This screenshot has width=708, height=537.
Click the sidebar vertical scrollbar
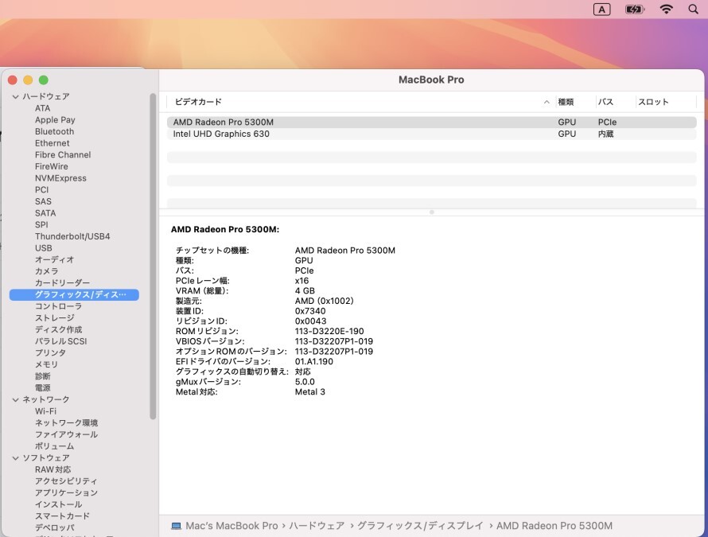[153, 256]
